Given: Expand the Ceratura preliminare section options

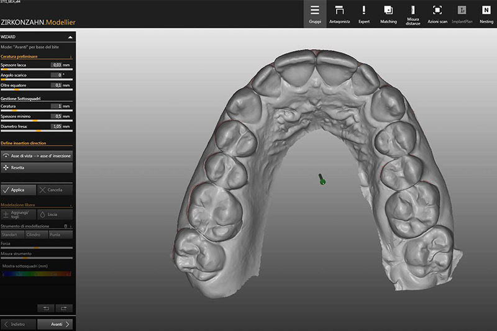Looking at the screenshot, I should click(71, 57).
